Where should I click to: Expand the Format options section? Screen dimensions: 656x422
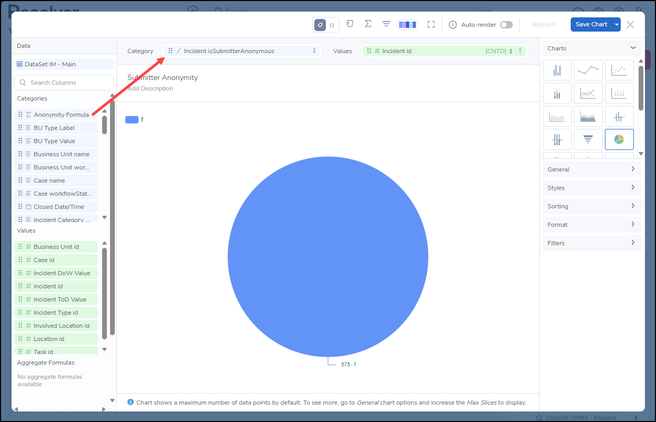point(592,225)
